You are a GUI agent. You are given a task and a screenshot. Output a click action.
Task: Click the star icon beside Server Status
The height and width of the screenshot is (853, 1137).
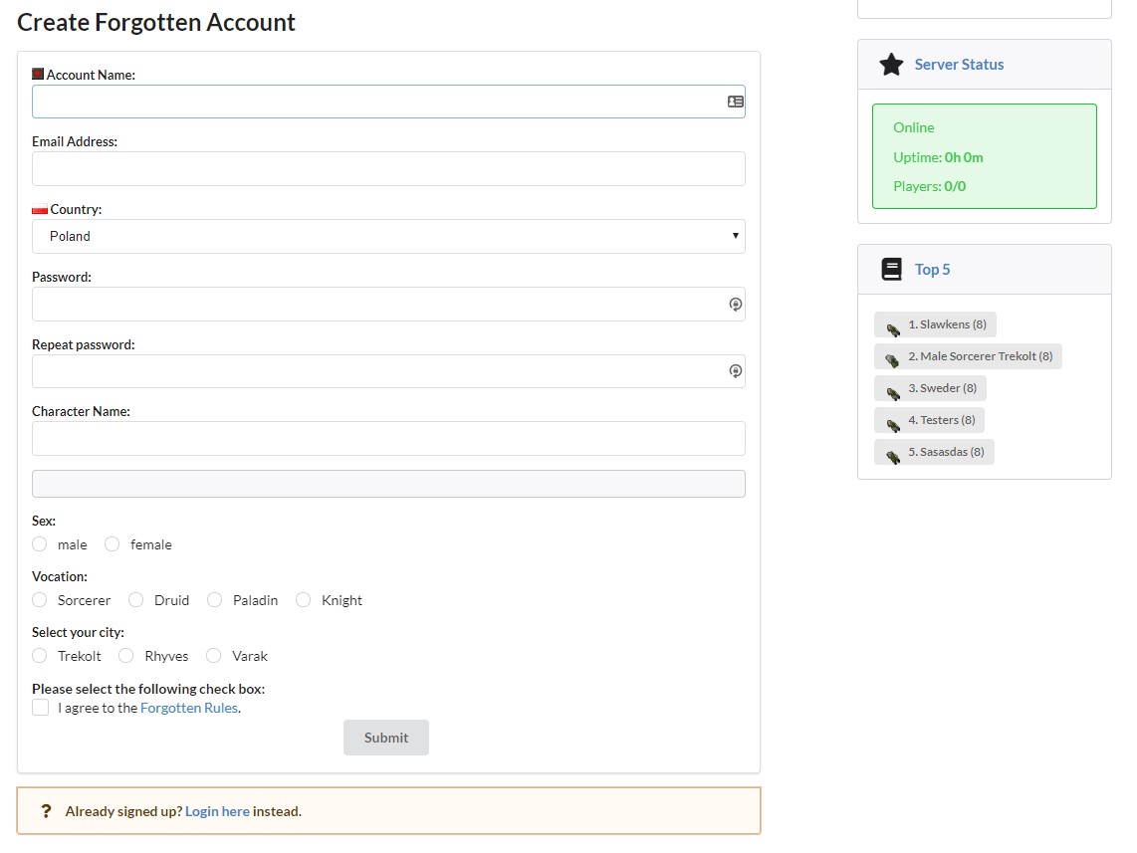pos(890,64)
